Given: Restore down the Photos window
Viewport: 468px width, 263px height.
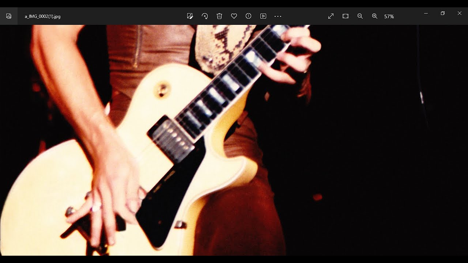Looking at the screenshot, I should pos(443,14).
